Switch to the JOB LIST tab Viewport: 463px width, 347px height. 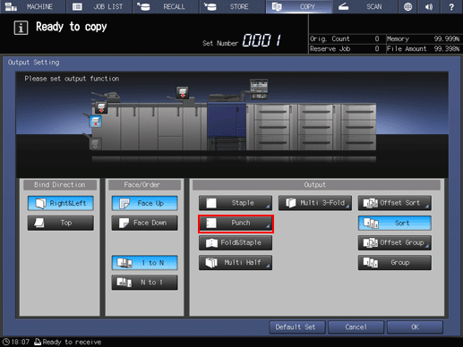pyautogui.click(x=99, y=6)
